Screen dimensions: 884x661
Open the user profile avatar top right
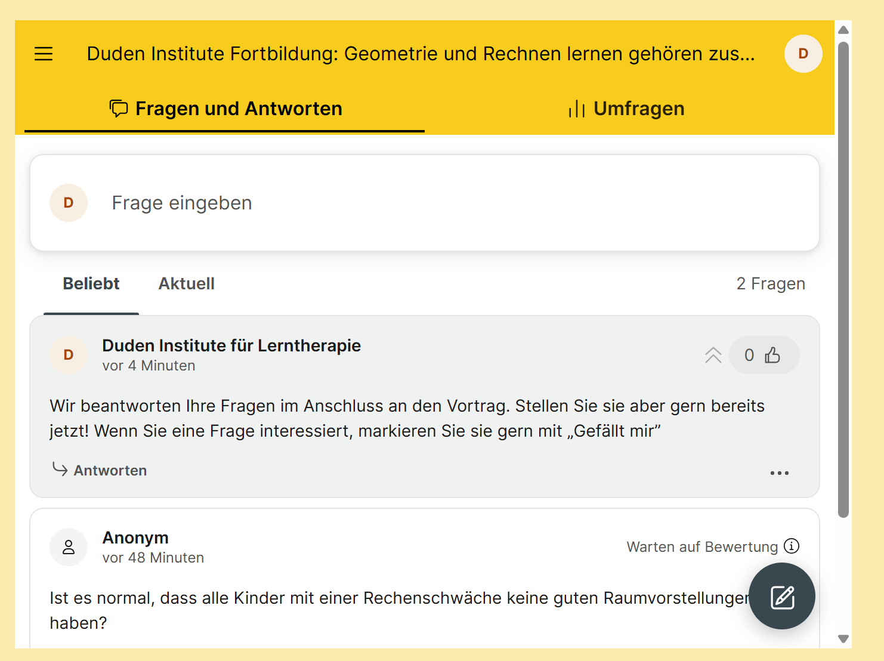point(803,54)
